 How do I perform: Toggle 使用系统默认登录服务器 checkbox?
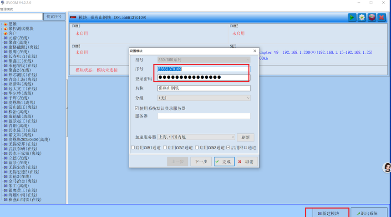tap(137, 108)
